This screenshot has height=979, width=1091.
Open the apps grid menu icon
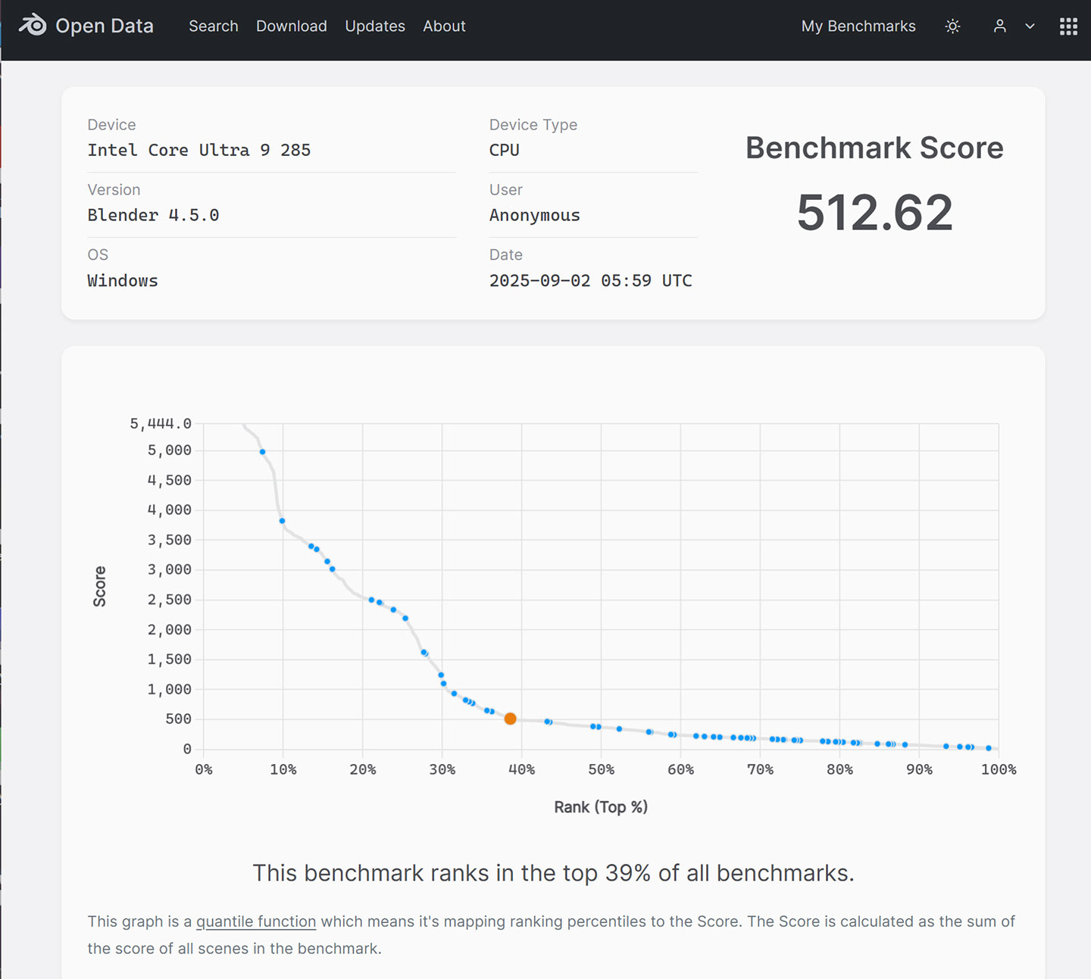1068,27
